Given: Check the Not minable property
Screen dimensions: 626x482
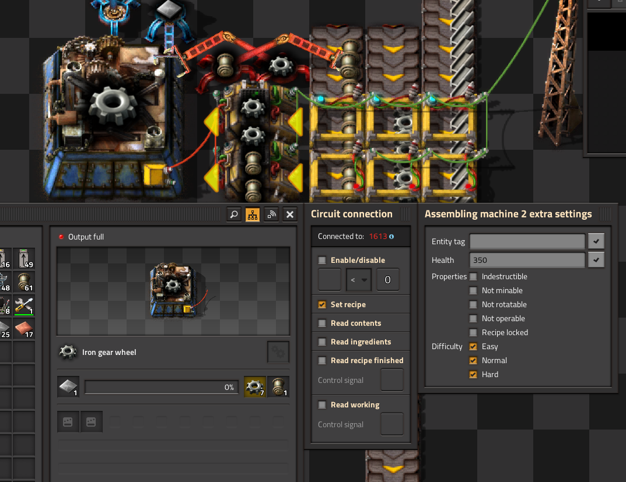Looking at the screenshot, I should coord(473,291).
